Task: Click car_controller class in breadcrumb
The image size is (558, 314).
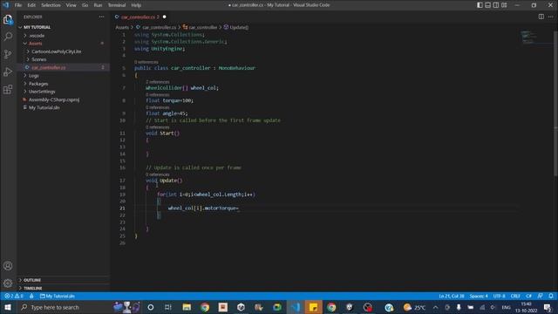Action: (x=202, y=27)
